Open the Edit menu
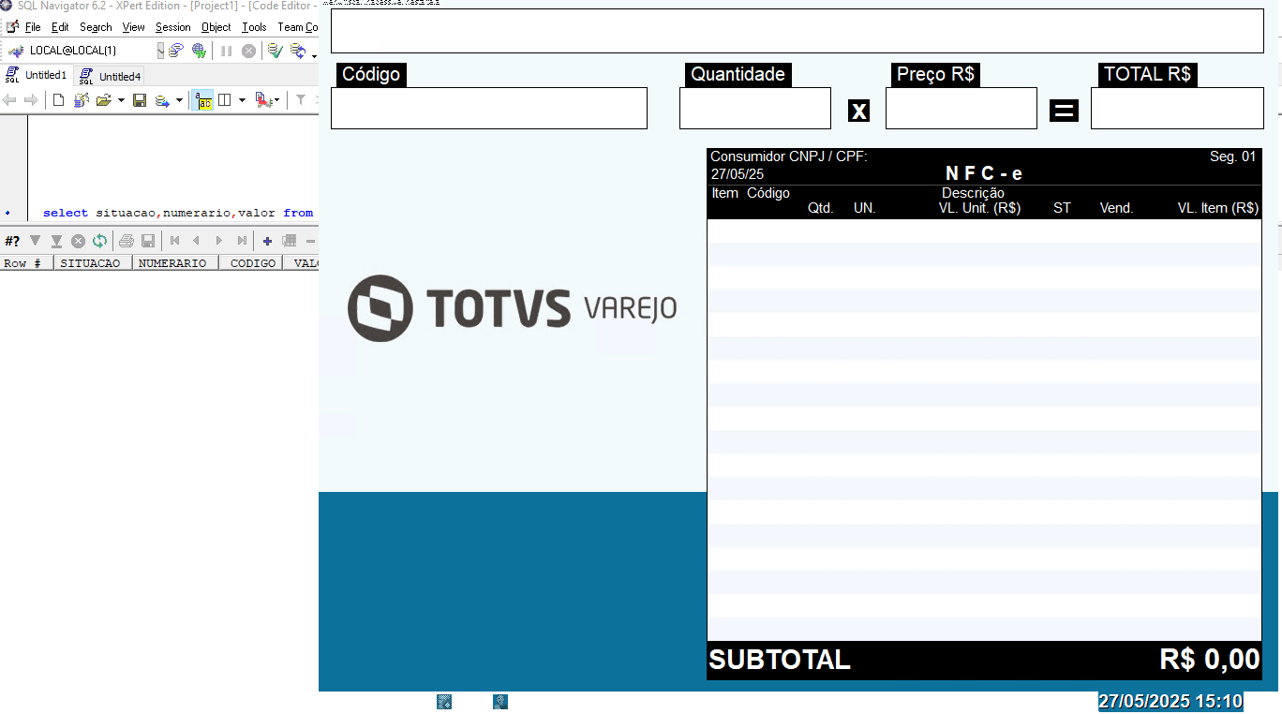 click(60, 27)
